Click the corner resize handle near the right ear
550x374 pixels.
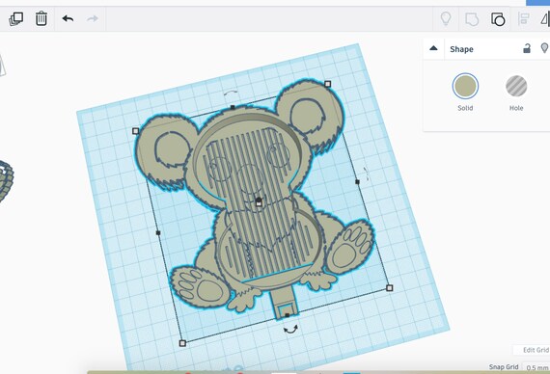[328, 84]
